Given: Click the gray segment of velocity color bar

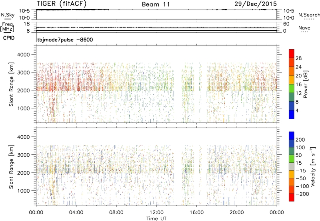Looking at the screenshot, I should tap(292, 166).
